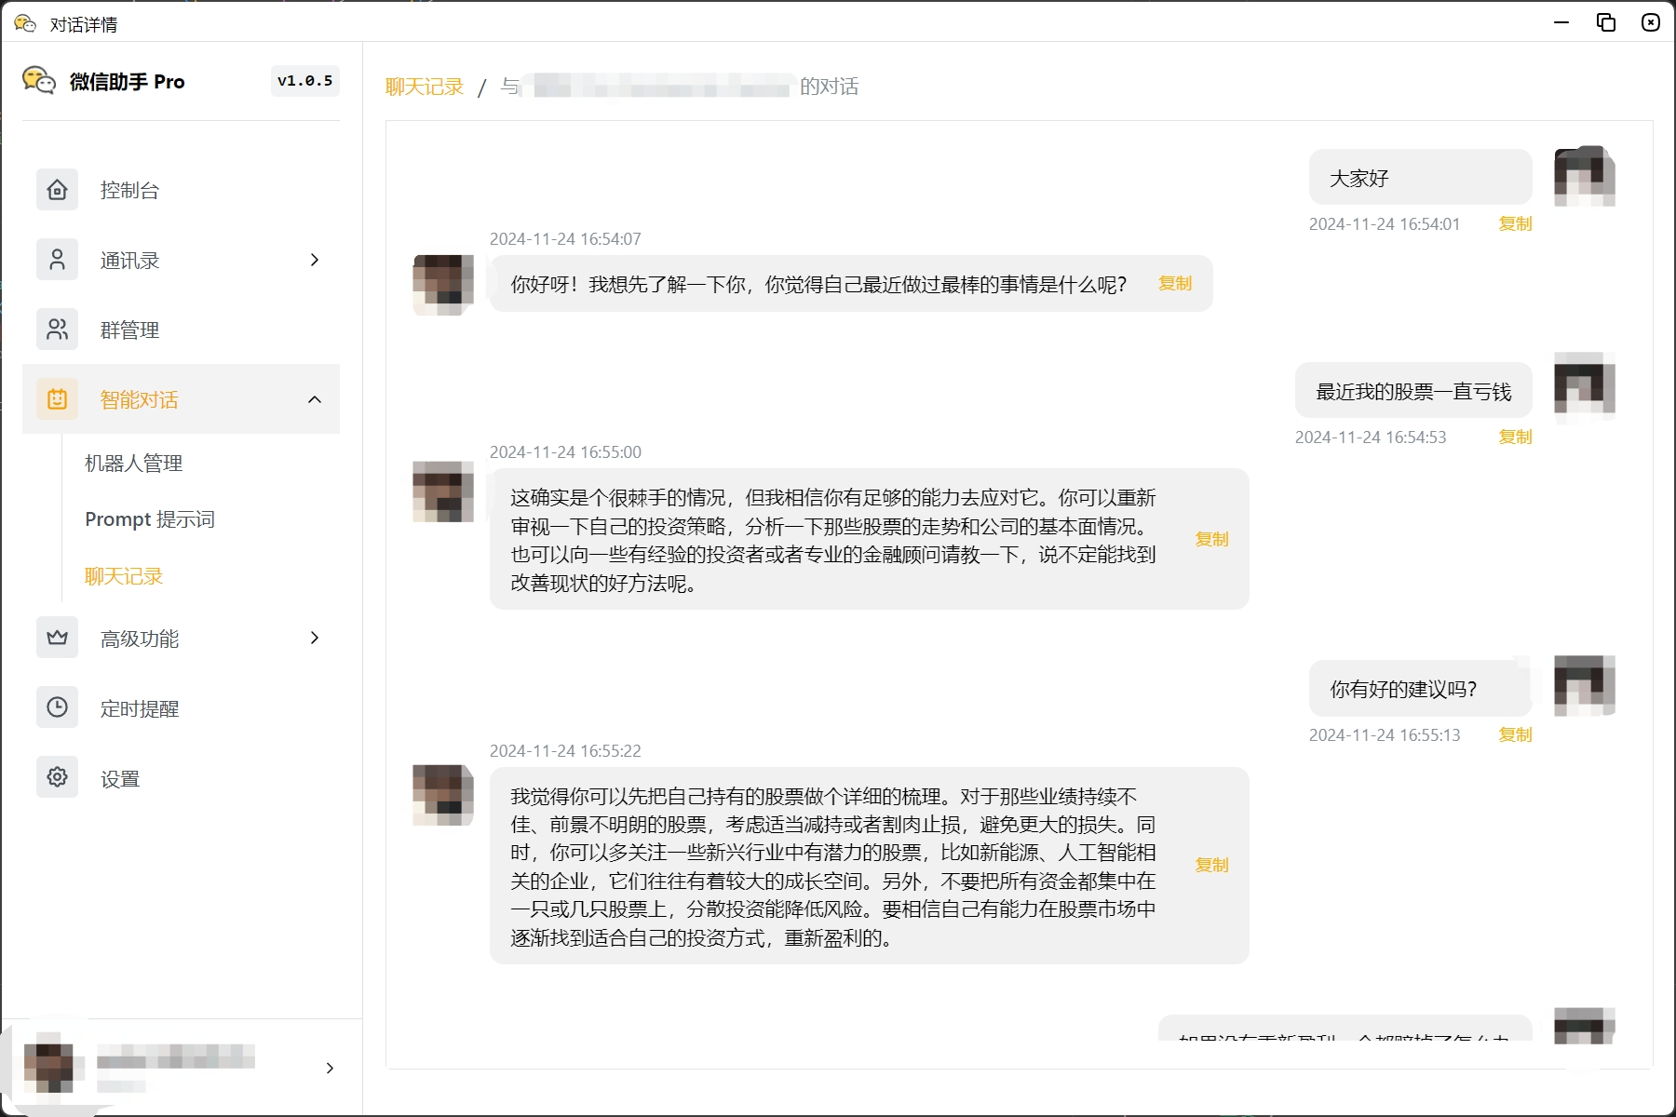Copy the 大家好 message
1676x1117 pixels.
coord(1514,223)
